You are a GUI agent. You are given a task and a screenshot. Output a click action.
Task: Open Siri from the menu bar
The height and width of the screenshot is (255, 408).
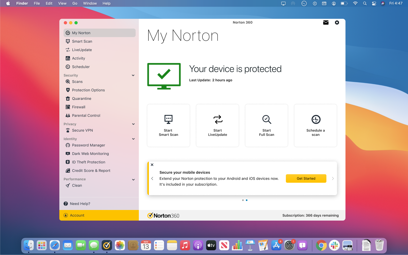(x=383, y=3)
